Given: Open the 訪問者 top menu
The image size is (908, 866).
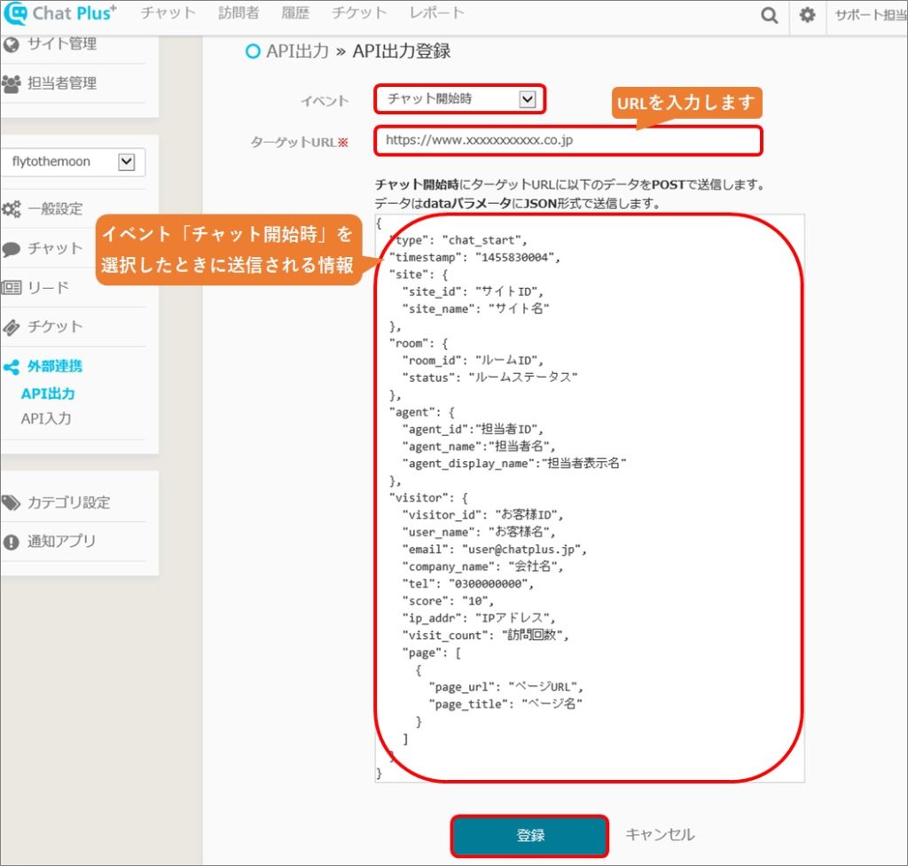Looking at the screenshot, I should (238, 13).
